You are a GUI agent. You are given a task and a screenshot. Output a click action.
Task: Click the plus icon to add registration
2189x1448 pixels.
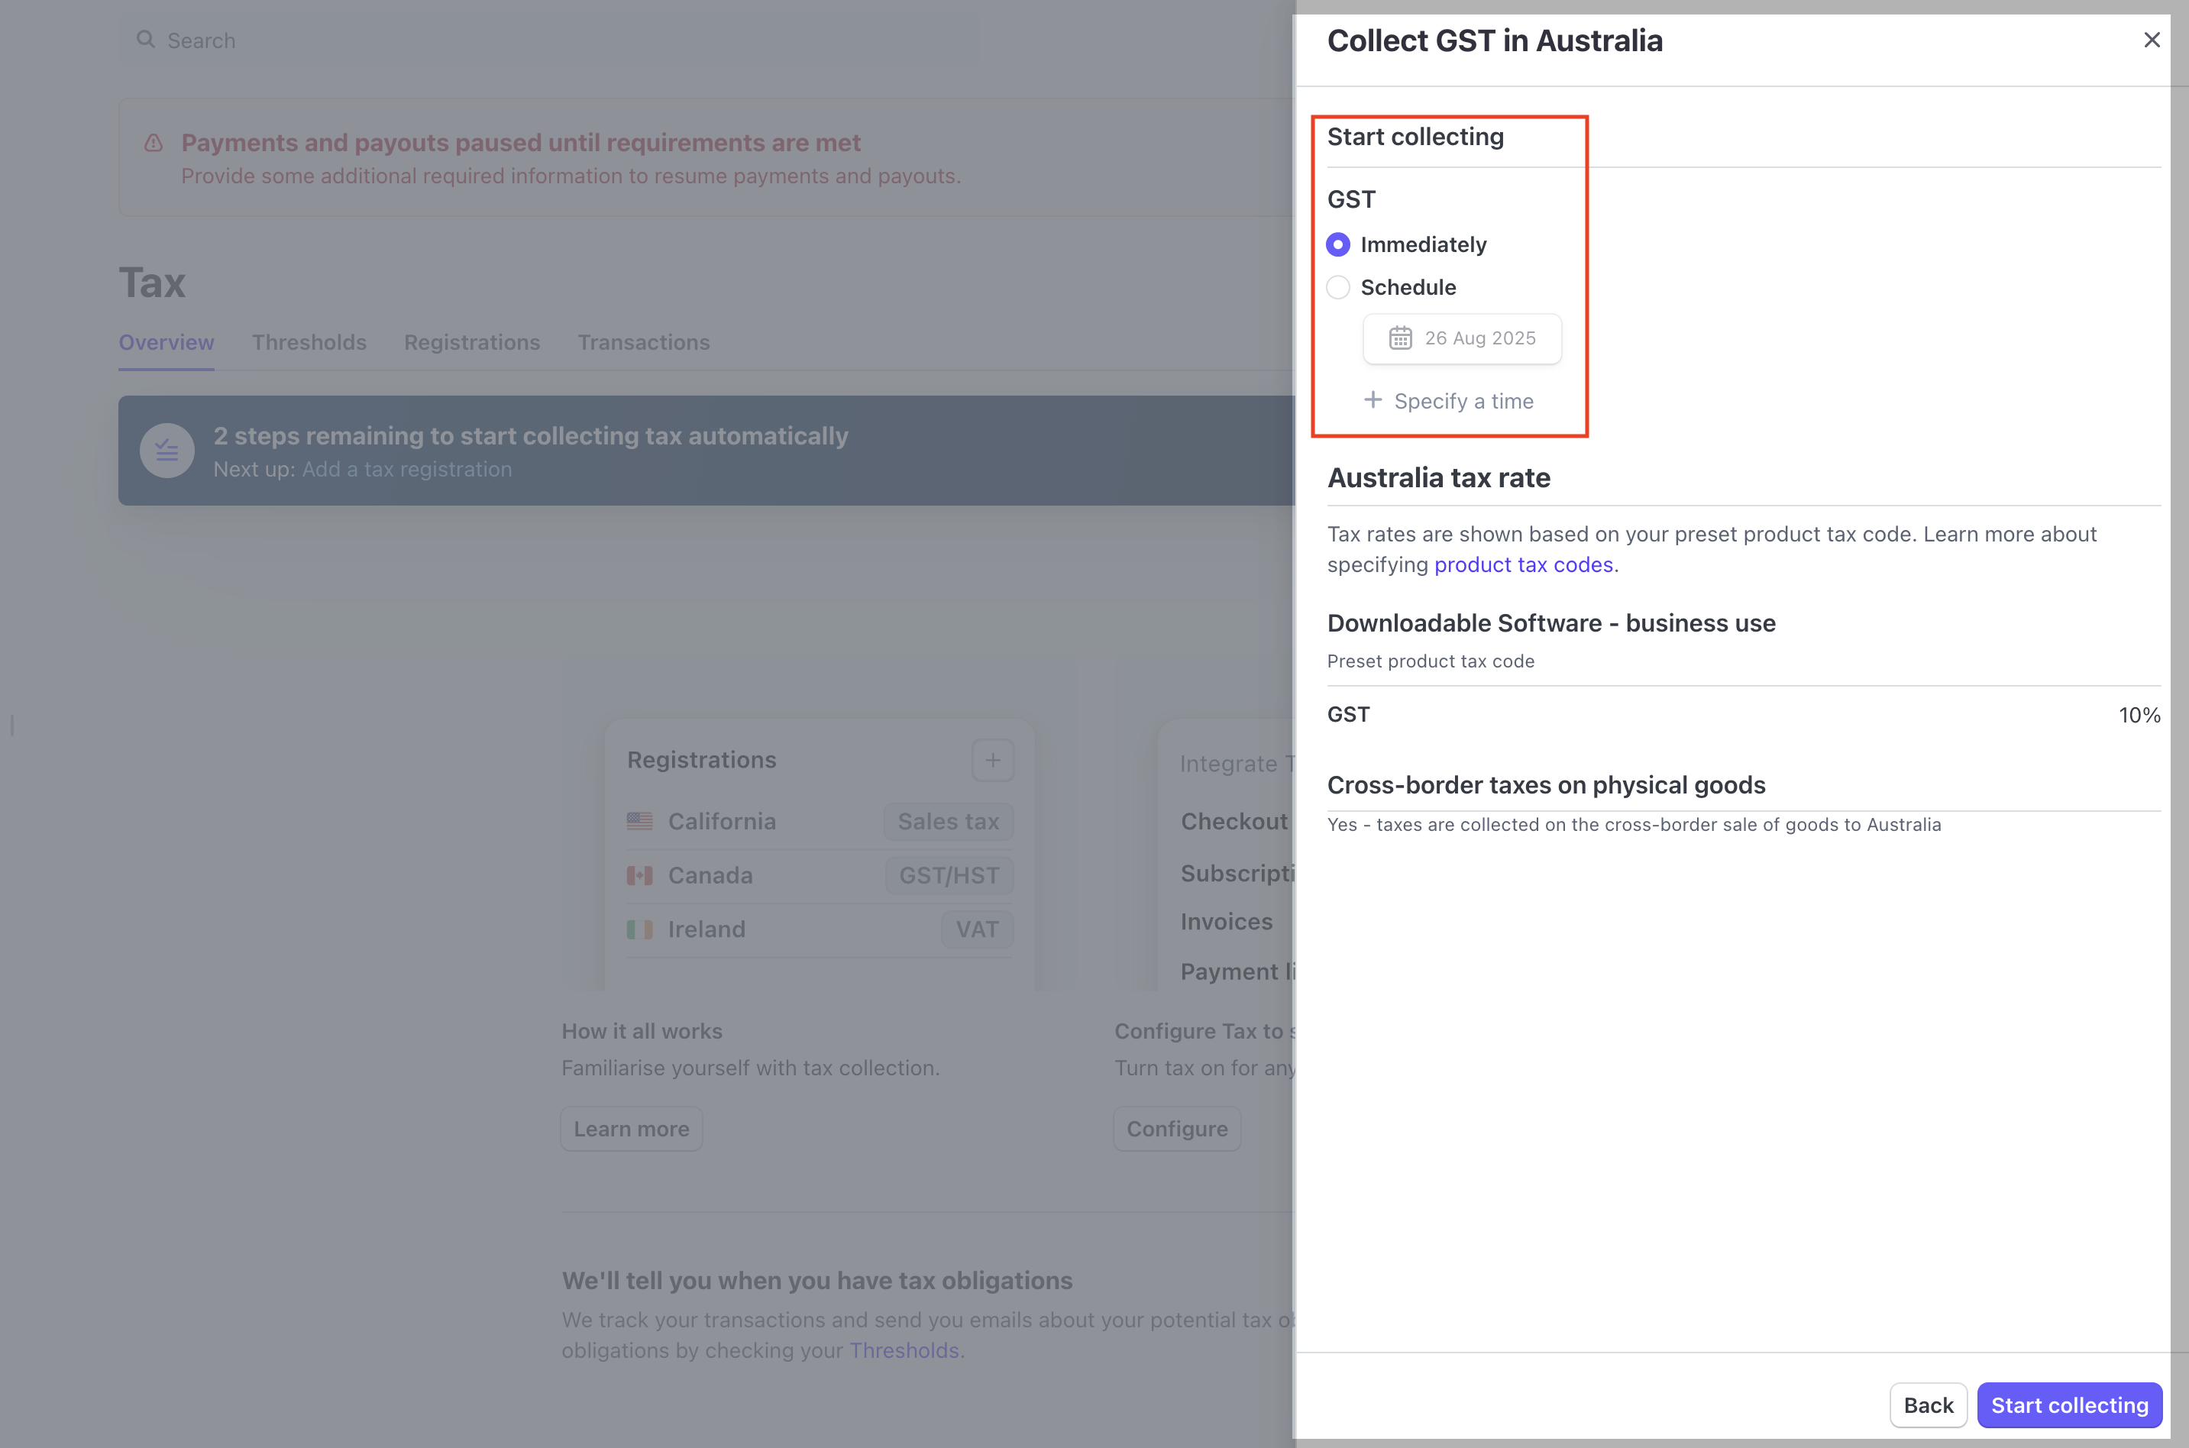click(992, 760)
